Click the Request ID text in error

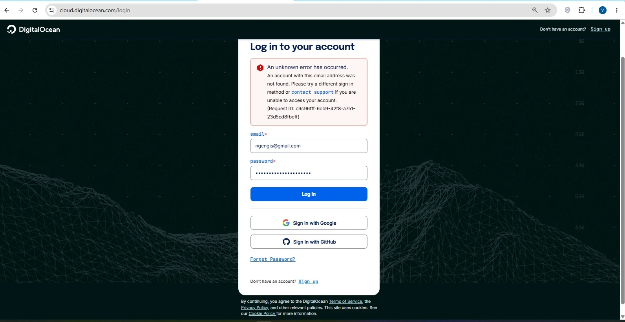[x=311, y=113]
